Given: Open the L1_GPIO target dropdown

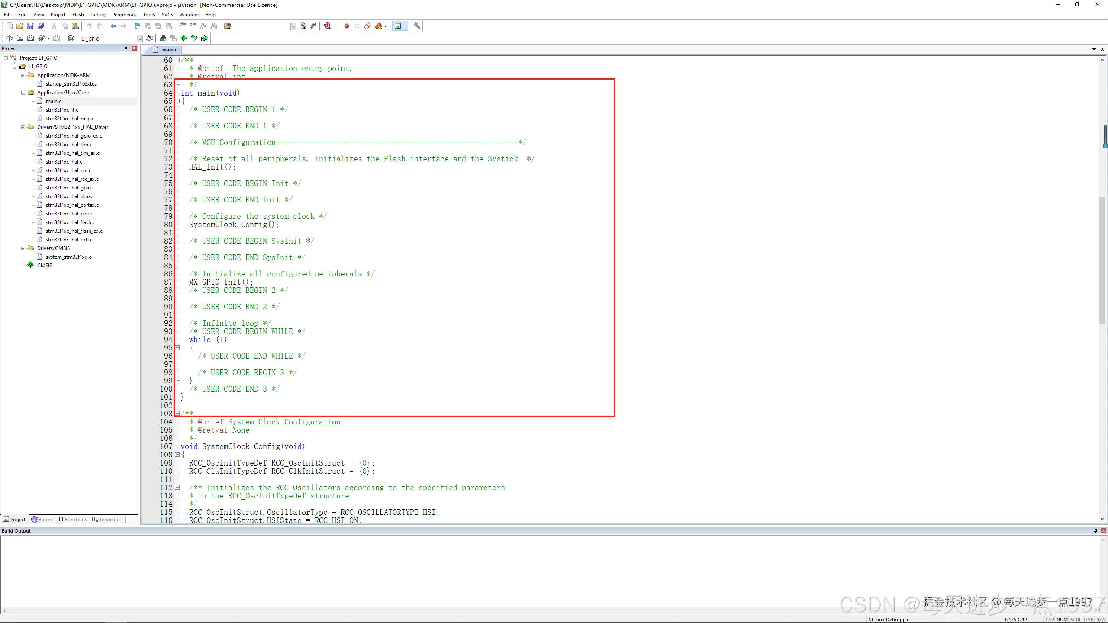Looking at the screenshot, I should 139,39.
